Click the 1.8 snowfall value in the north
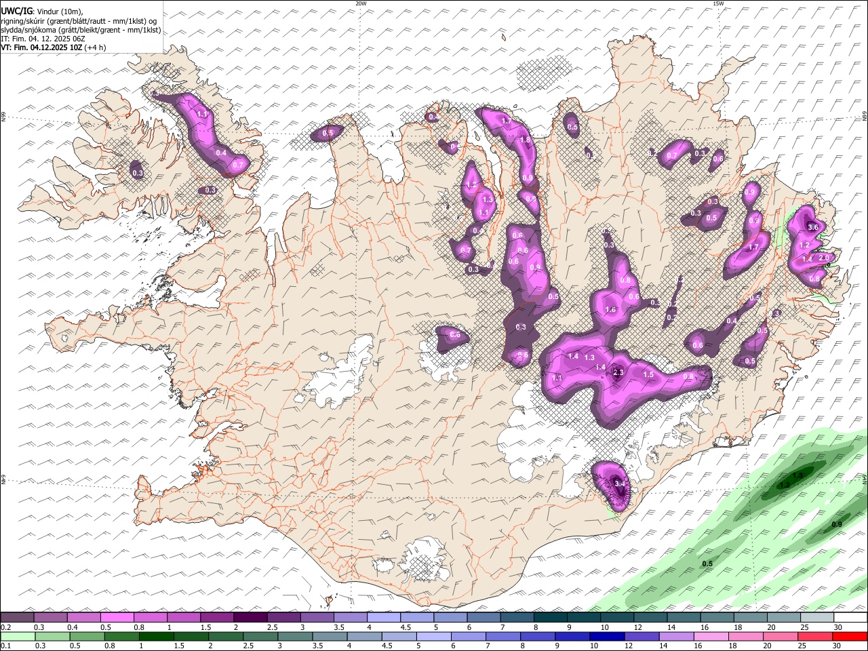This screenshot has width=868, height=651. (524, 140)
